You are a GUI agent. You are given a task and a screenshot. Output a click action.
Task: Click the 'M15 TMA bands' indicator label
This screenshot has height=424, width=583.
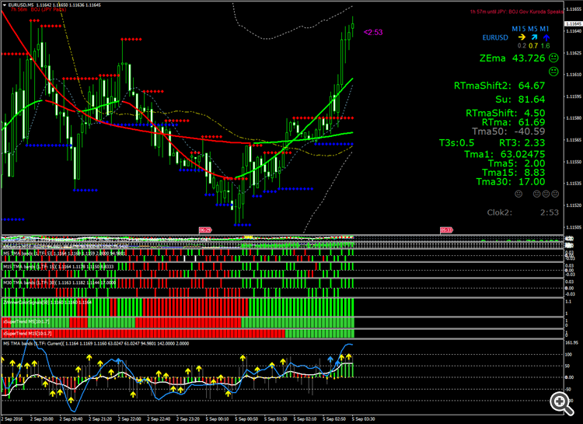point(18,267)
